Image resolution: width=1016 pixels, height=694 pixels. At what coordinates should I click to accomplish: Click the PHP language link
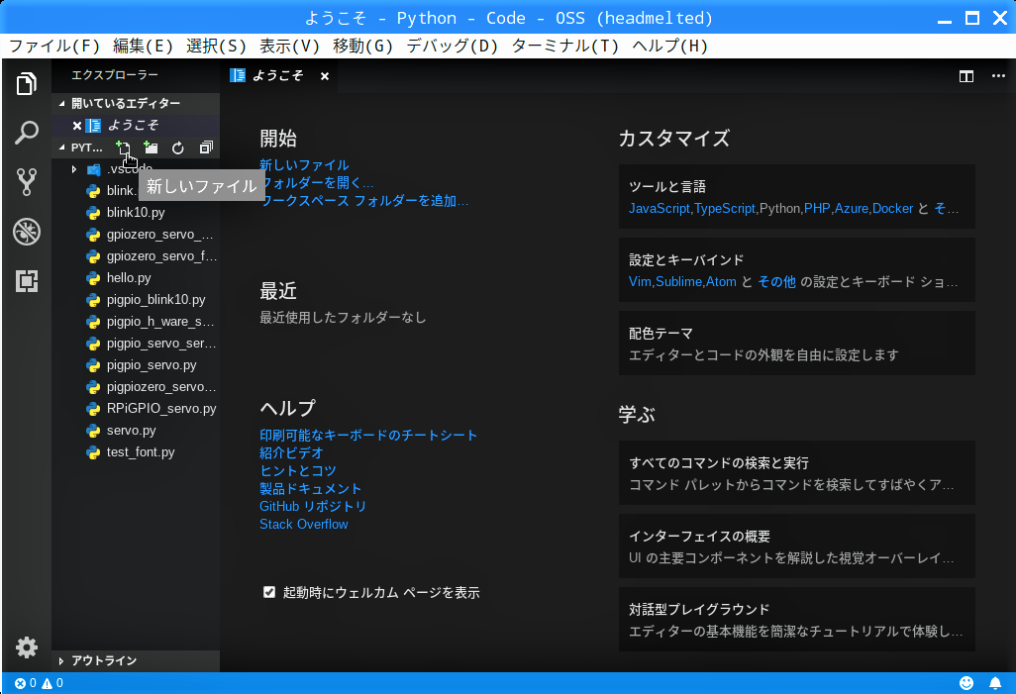click(816, 209)
